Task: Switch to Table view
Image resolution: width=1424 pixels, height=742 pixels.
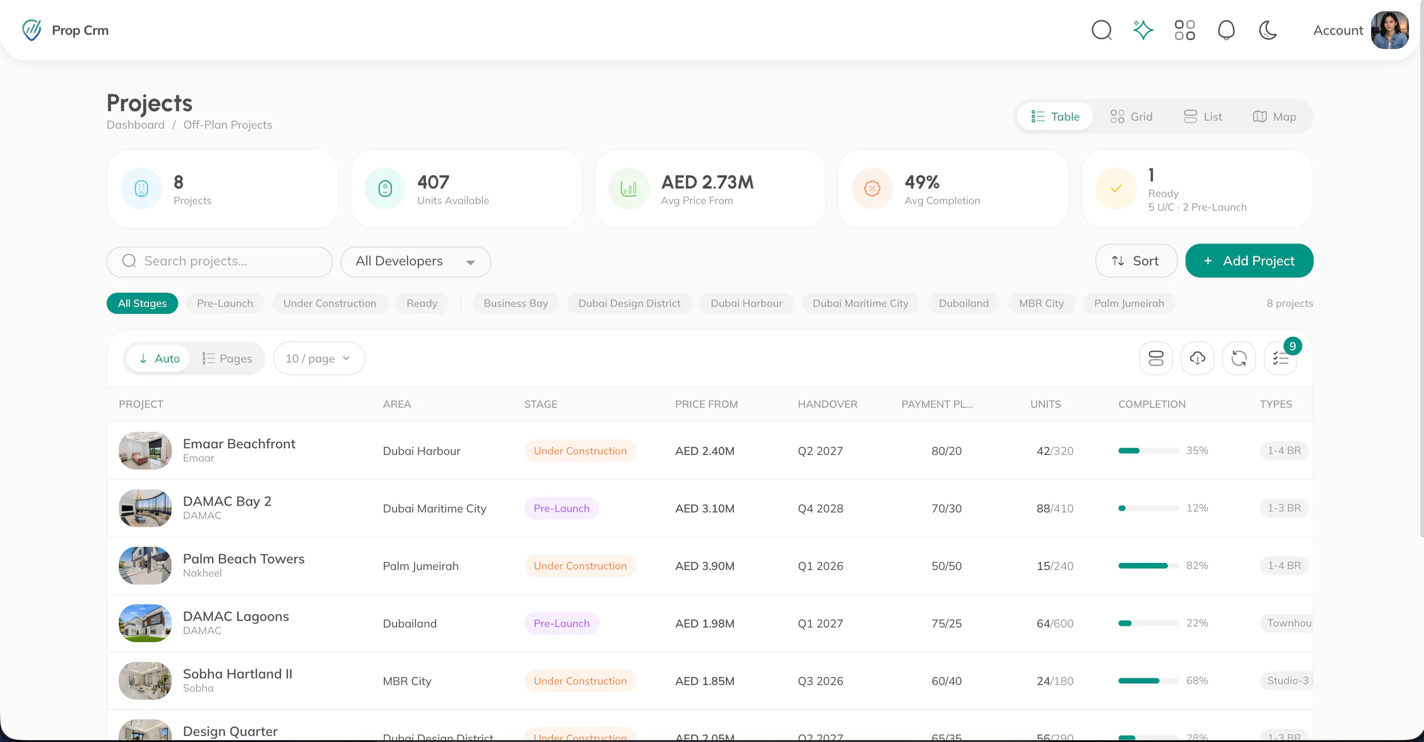Action: pos(1055,117)
